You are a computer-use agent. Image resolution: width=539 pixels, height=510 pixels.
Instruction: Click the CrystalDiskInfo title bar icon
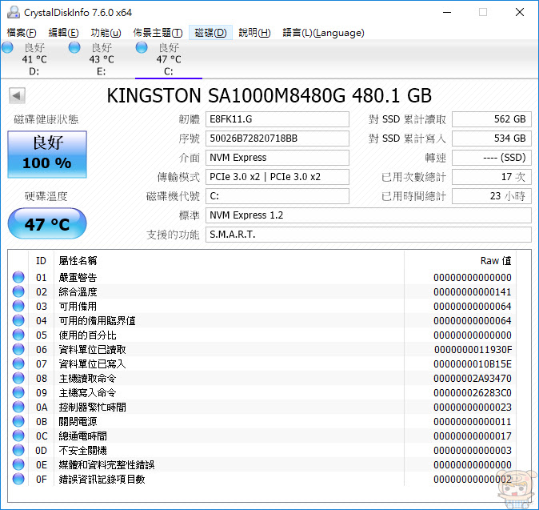point(14,12)
